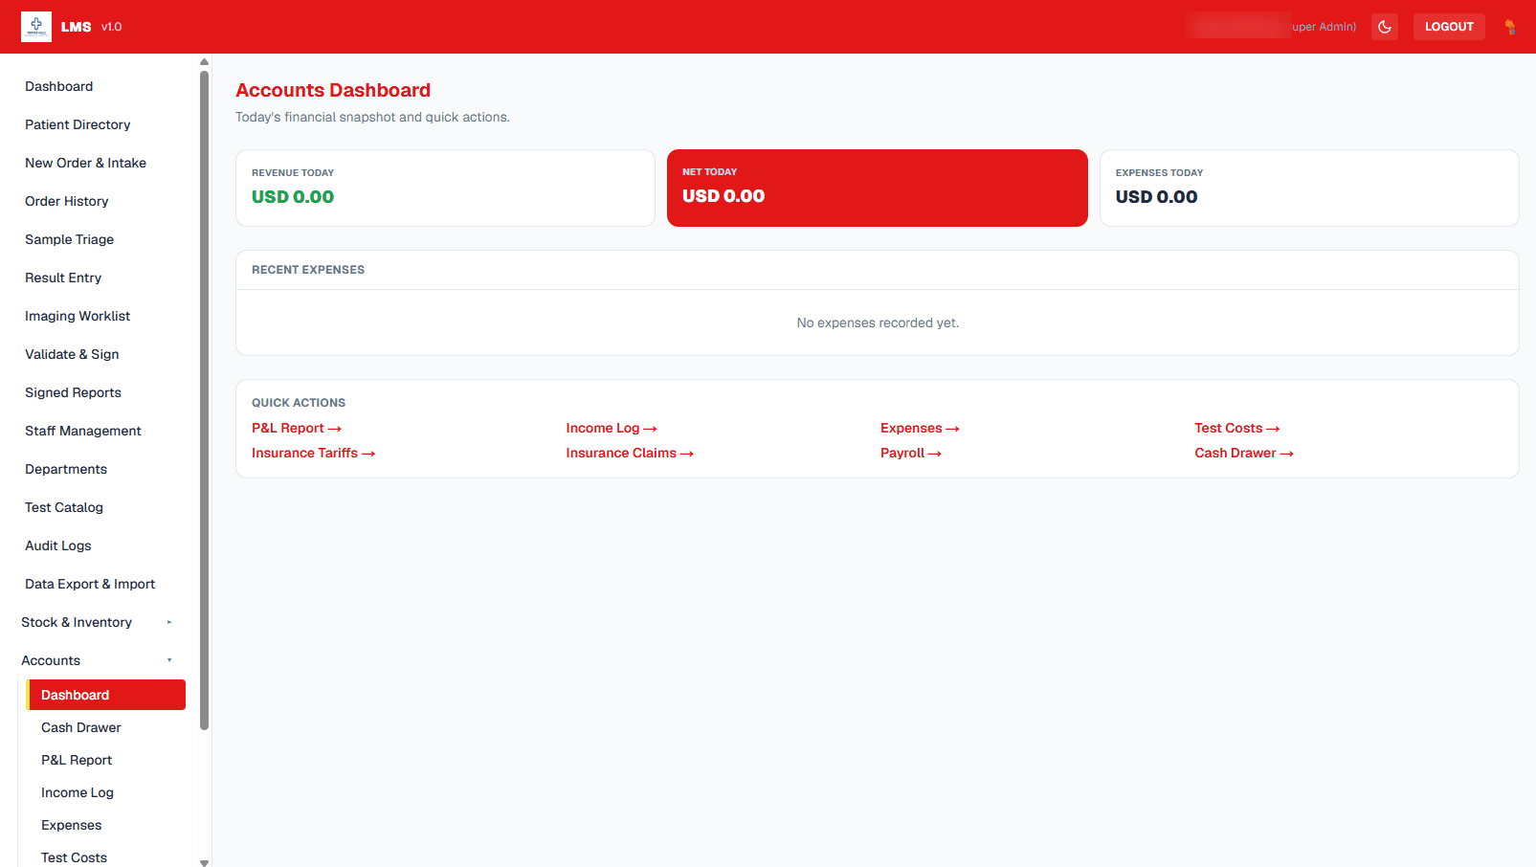Follow the Income Log quick action link
The height and width of the screenshot is (867, 1536).
pos(612,428)
